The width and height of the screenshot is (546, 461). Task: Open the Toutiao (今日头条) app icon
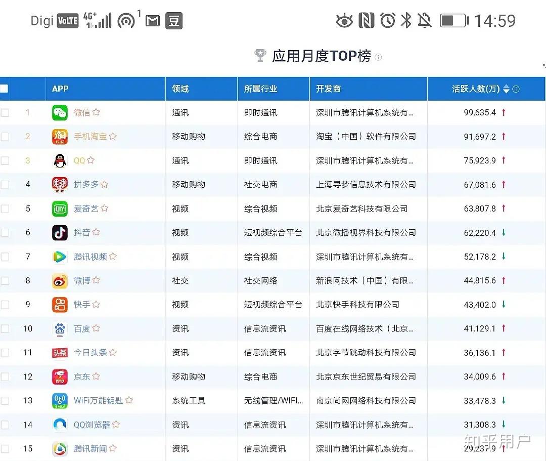point(60,353)
